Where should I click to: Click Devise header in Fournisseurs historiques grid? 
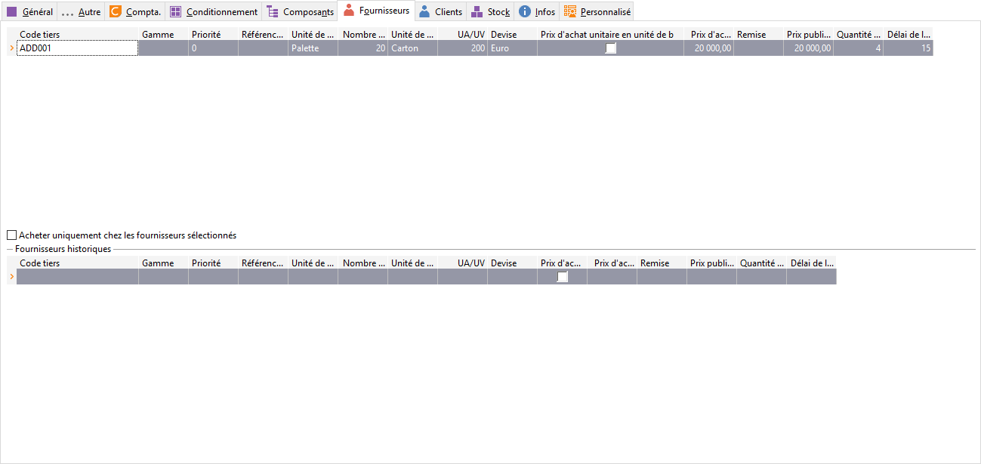pyautogui.click(x=513, y=263)
